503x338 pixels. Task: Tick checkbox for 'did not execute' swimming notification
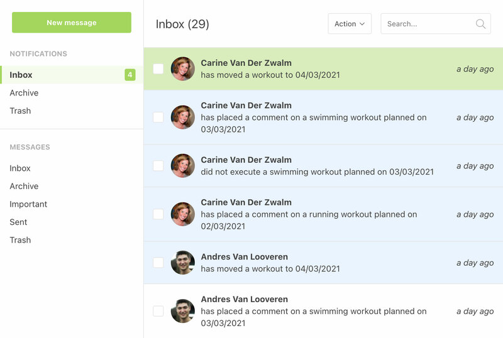158,166
